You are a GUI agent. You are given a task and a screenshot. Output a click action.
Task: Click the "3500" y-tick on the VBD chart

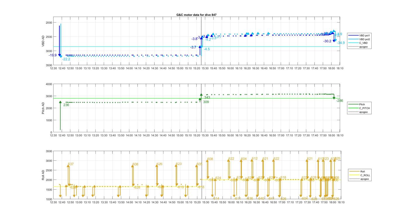(49, 65)
